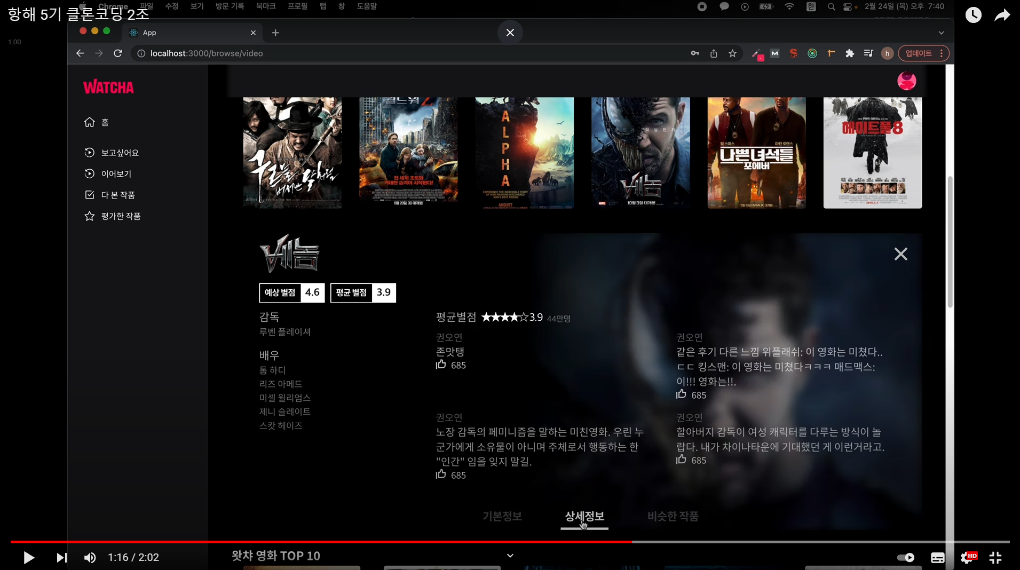Click actor 스캇 헤이즈
Screen dimensions: 1020x570
[x=281, y=426]
